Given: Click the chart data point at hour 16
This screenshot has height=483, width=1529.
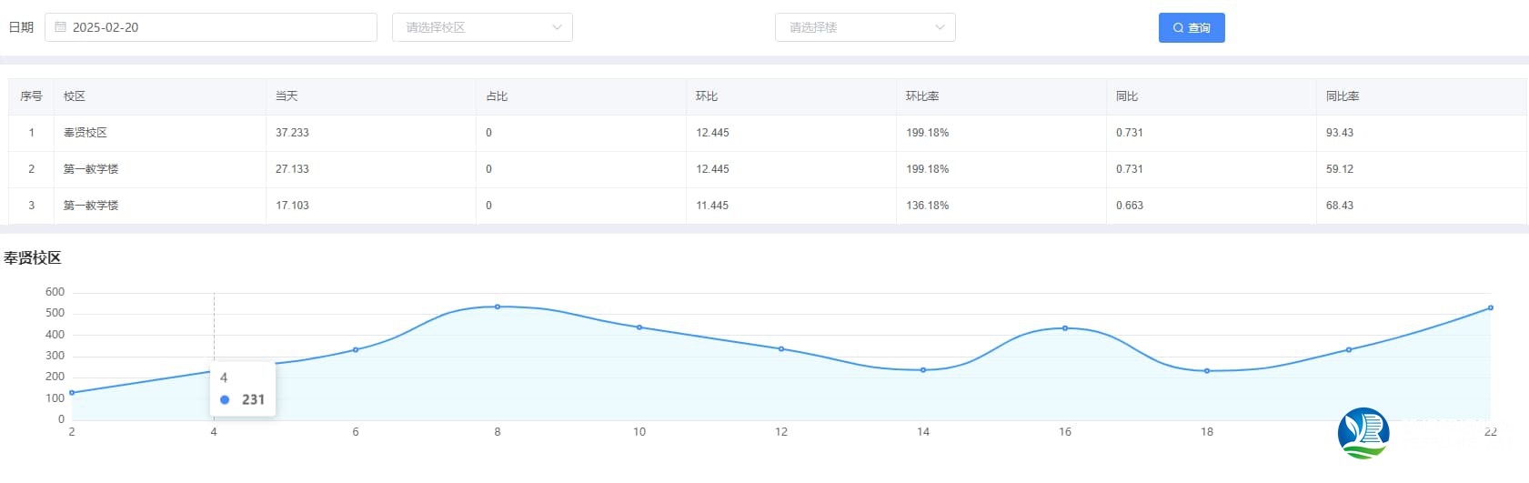Looking at the screenshot, I should [x=1065, y=328].
